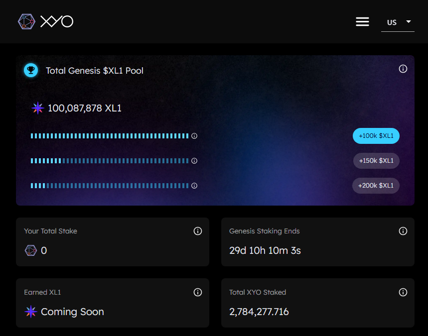Click the 2,784,277.716 staked value
Viewport: 428px width, 336px height.
coord(259,312)
